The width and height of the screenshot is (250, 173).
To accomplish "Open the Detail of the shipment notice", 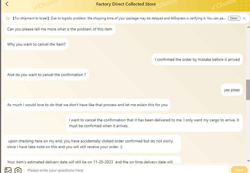I will pyautogui.click(x=234, y=18).
